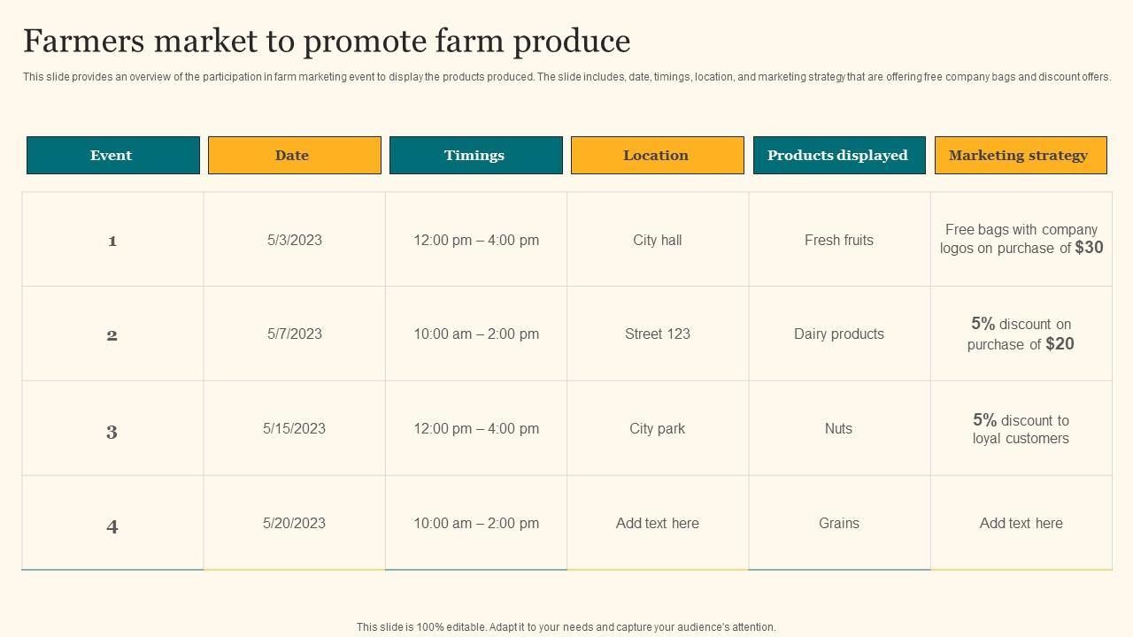1133x637 pixels.
Task: Click the Dairy products cell
Action: [x=839, y=334]
